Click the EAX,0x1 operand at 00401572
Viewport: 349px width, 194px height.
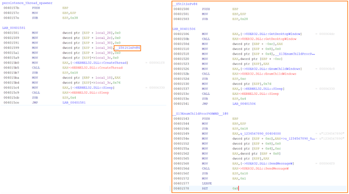[239, 179]
